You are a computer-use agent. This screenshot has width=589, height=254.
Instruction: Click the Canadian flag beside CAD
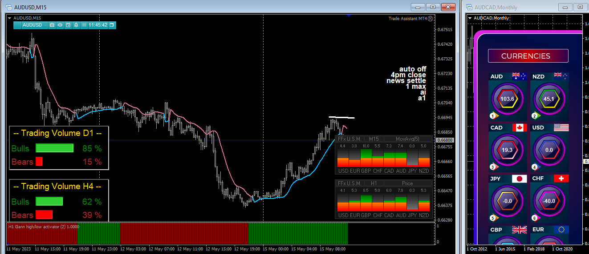click(x=519, y=127)
